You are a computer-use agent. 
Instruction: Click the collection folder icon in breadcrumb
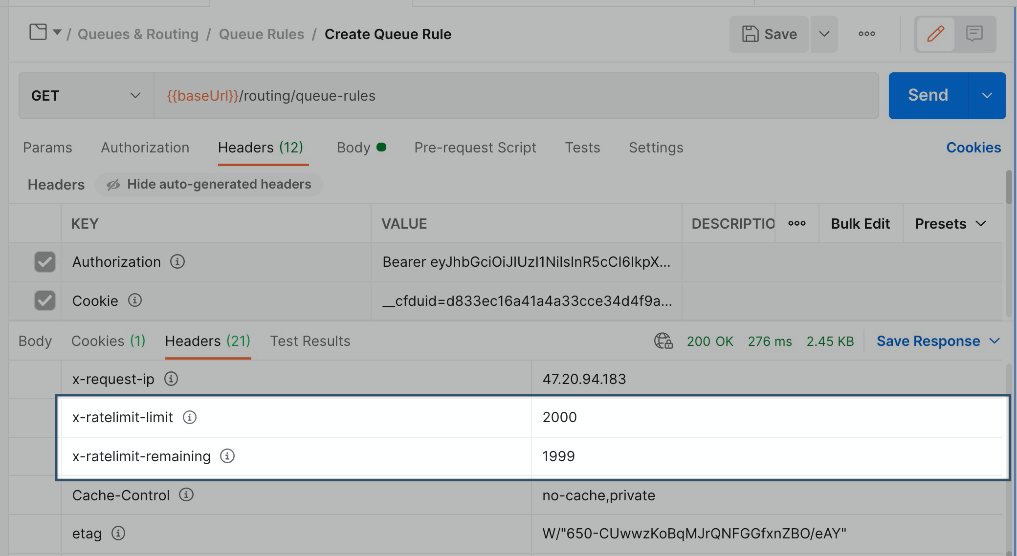38,32
